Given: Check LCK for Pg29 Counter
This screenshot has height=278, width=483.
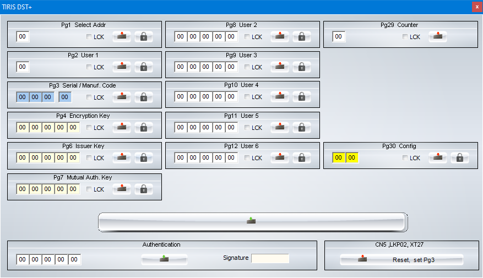Looking at the screenshot, I should point(405,37).
